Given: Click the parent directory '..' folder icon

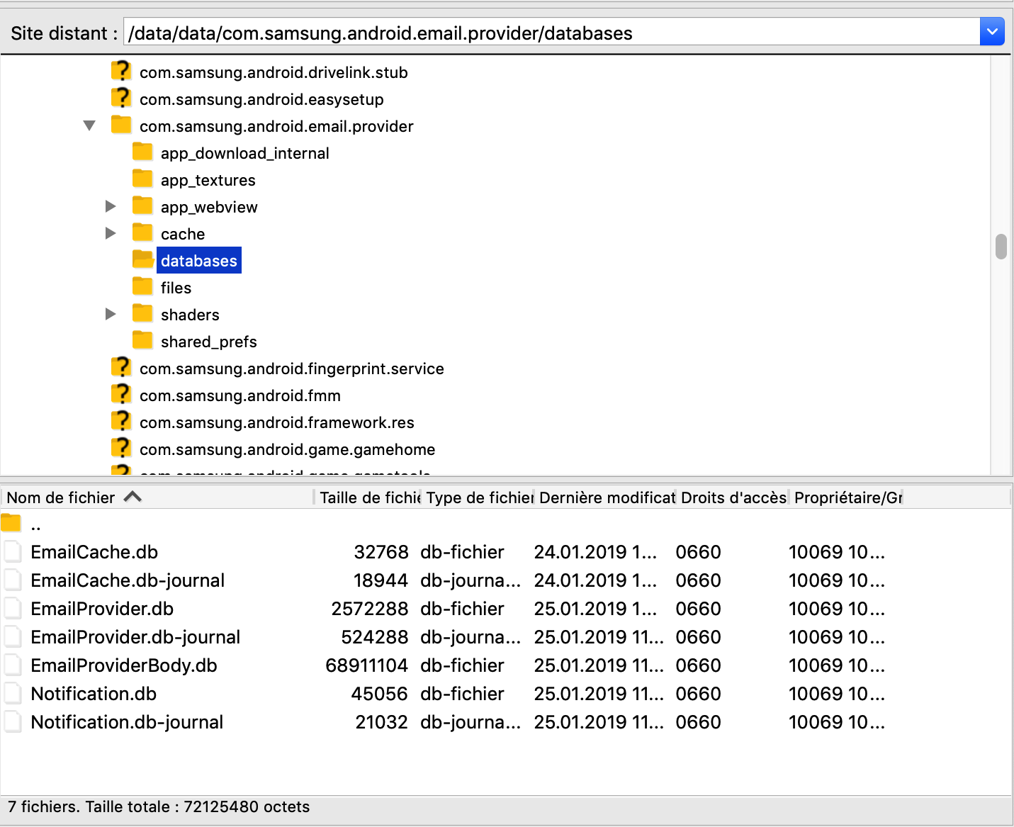Looking at the screenshot, I should [x=11, y=524].
